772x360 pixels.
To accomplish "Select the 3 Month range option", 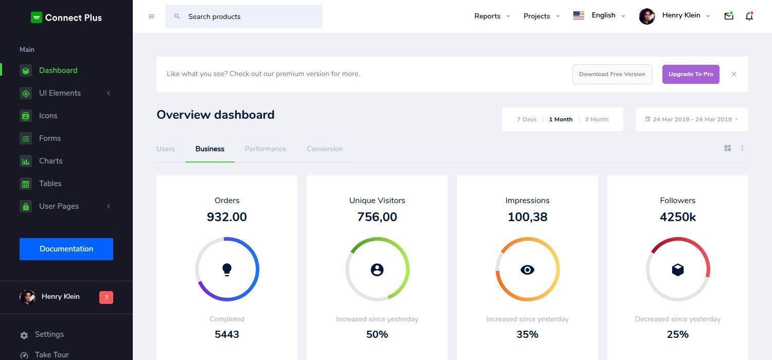I will point(596,119).
